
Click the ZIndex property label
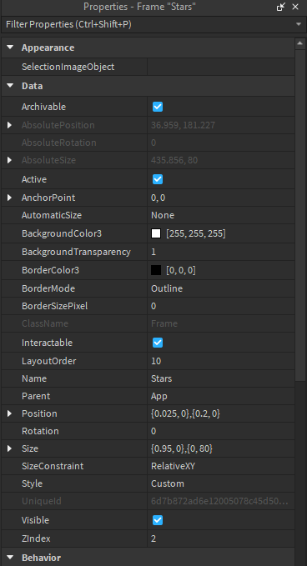click(36, 539)
